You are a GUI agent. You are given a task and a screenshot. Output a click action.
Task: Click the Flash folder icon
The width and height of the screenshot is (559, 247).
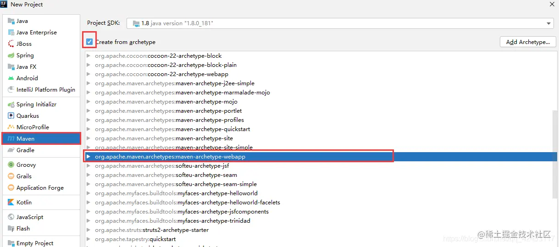coord(11,229)
